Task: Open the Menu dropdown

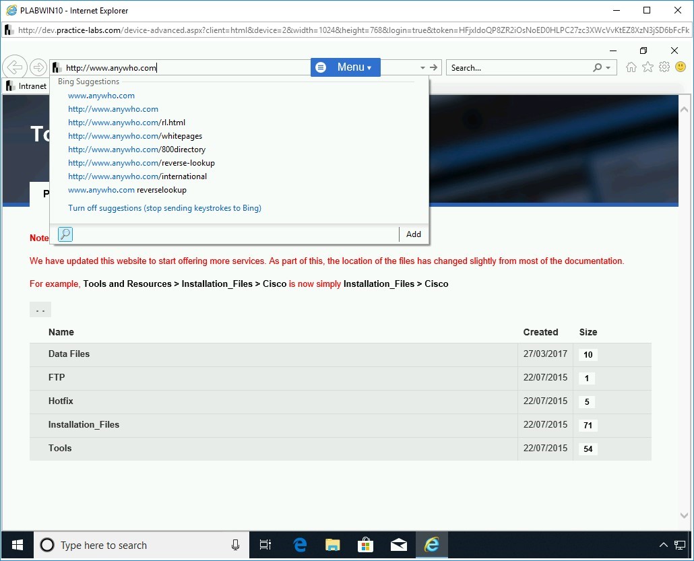Action: 346,67
